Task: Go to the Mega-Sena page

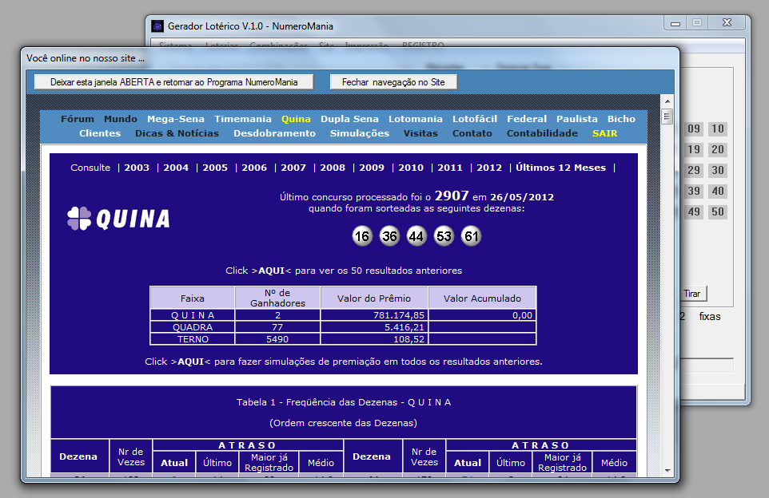Action: (x=176, y=119)
